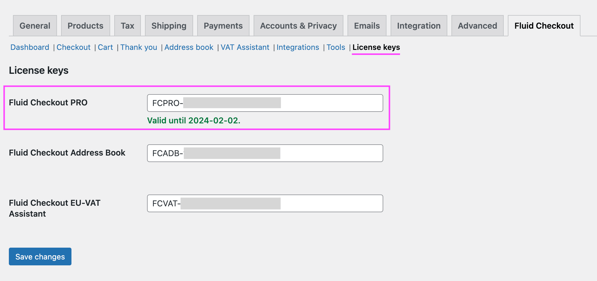Go to the Checkout sub-section
The width and height of the screenshot is (597, 281).
tap(74, 48)
